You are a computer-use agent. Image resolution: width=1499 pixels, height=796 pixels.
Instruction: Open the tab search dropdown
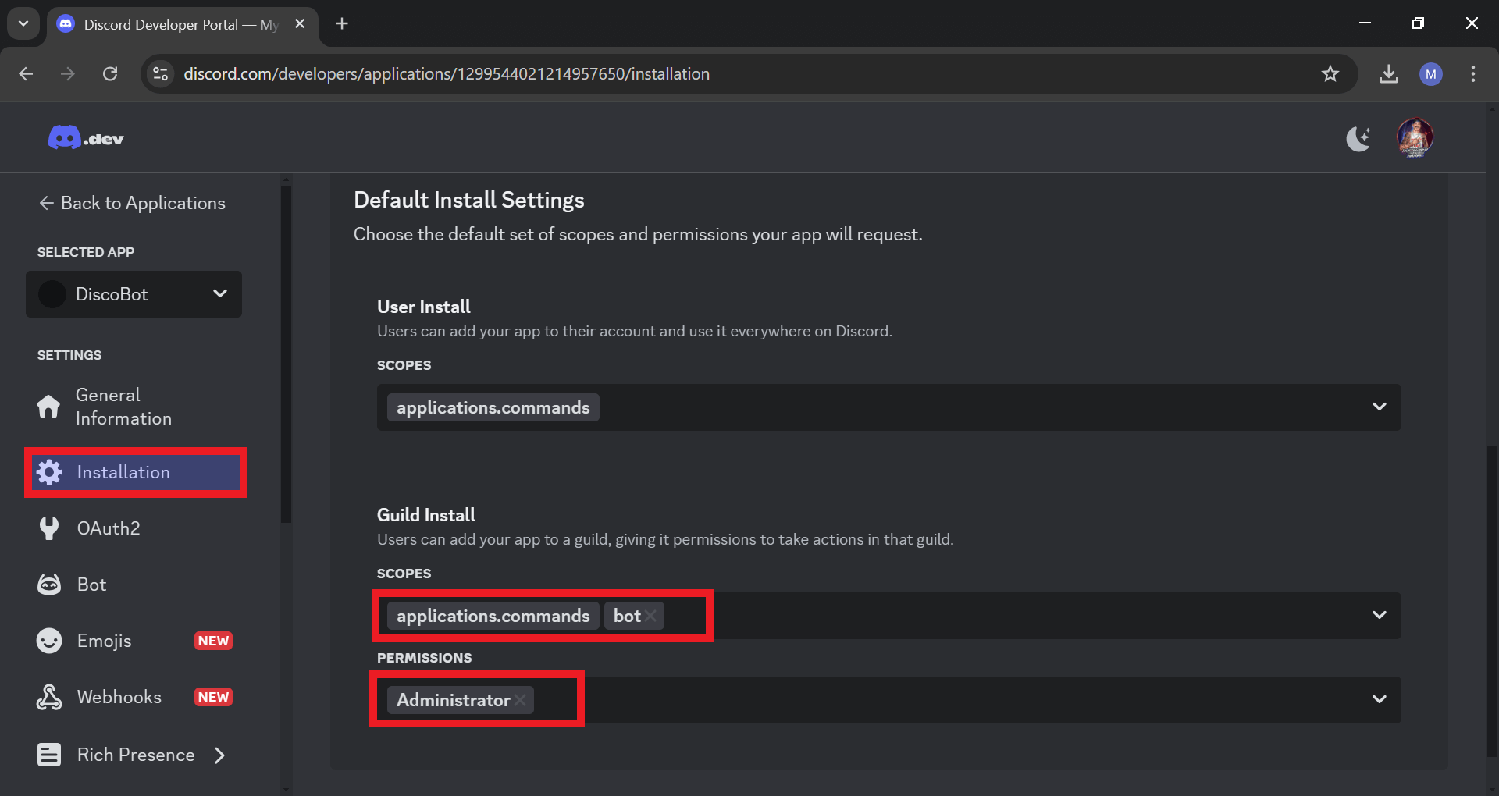[x=23, y=23]
